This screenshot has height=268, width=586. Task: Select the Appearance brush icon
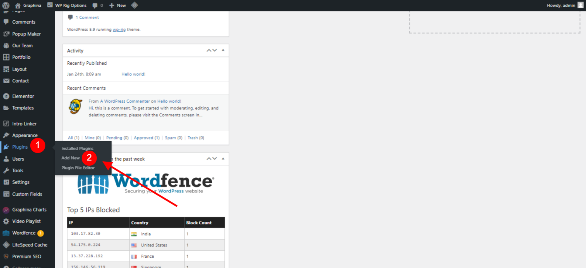point(5,135)
